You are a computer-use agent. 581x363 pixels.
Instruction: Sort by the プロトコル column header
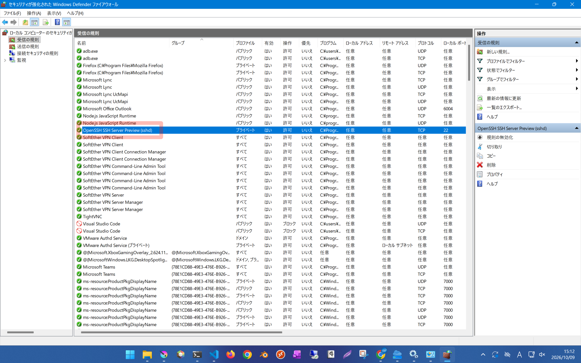click(428, 43)
